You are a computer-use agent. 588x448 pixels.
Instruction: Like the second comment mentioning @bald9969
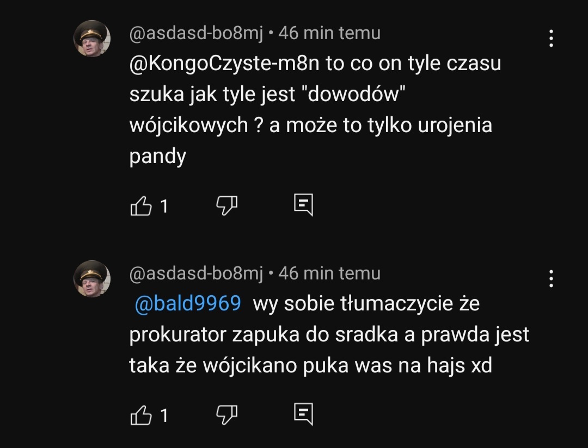(x=141, y=415)
